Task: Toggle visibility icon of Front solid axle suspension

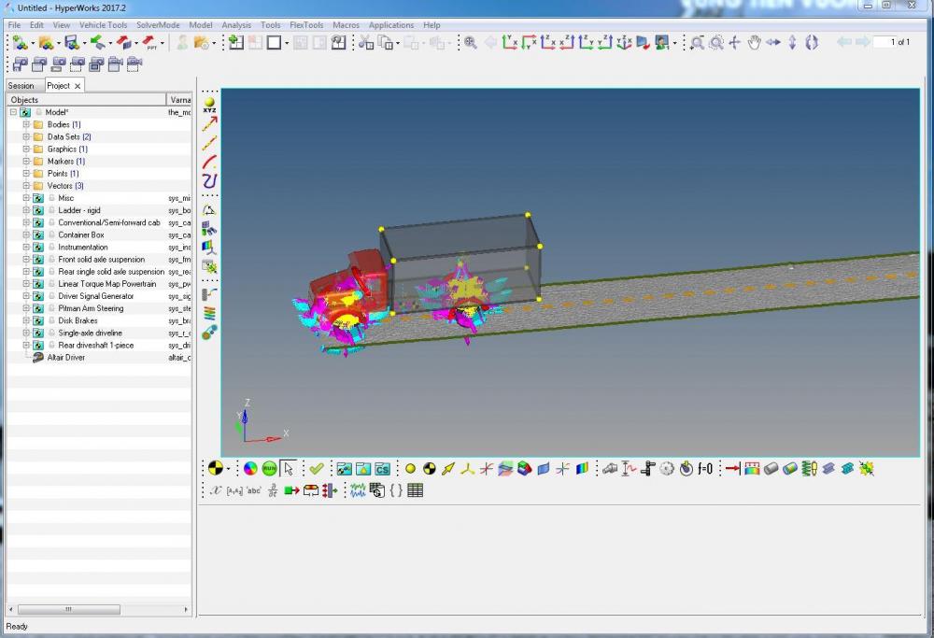Action: pyautogui.click(x=53, y=259)
